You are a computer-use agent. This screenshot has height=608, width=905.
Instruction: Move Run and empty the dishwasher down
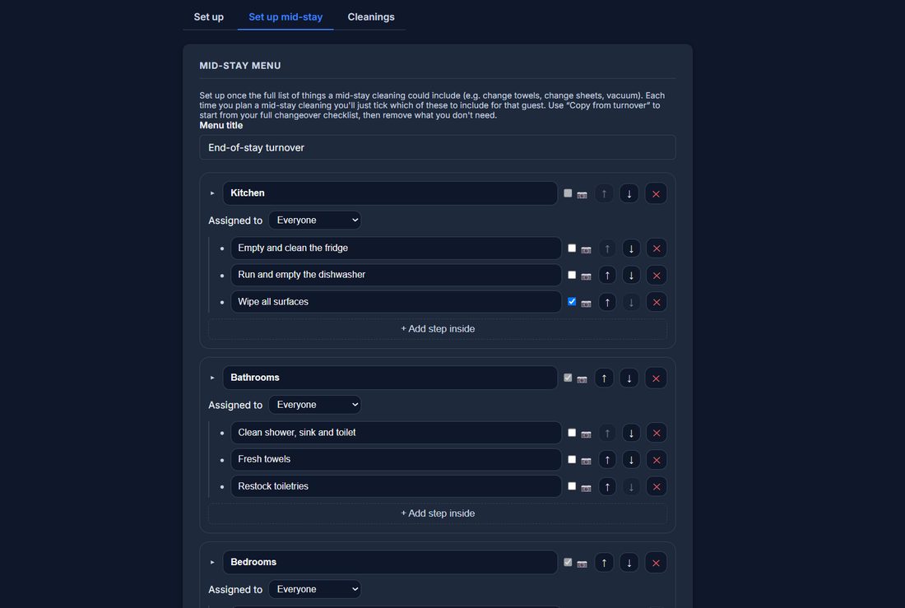point(631,276)
